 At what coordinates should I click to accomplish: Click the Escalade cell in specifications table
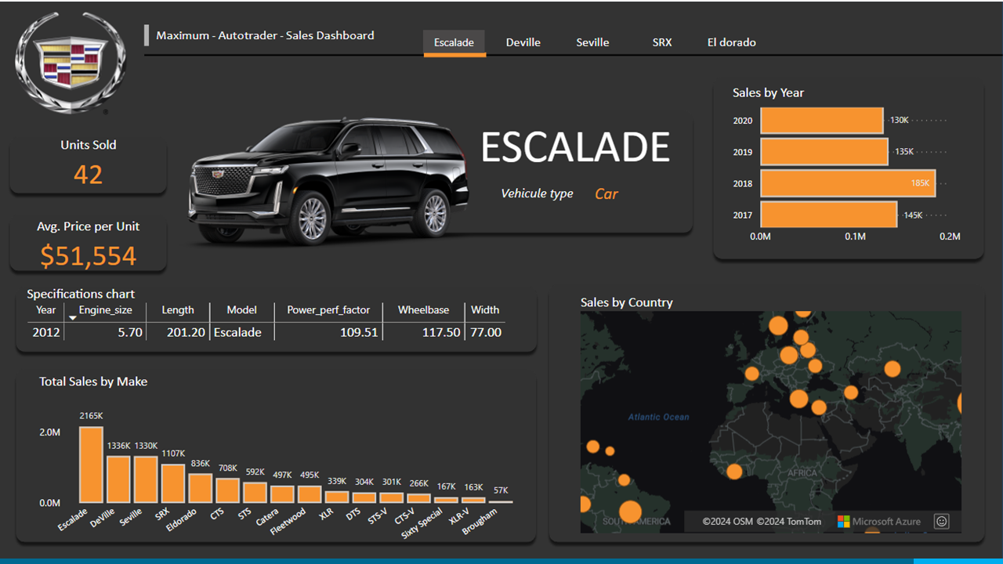[x=237, y=332]
